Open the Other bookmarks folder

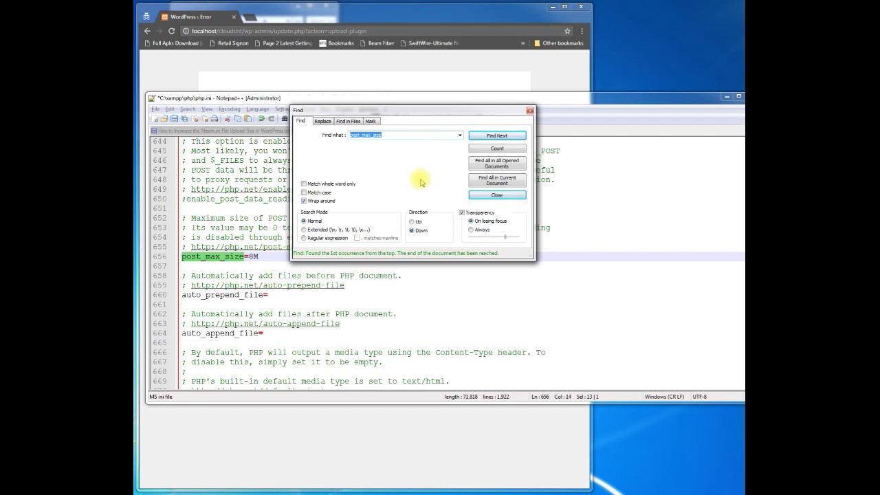tap(559, 43)
